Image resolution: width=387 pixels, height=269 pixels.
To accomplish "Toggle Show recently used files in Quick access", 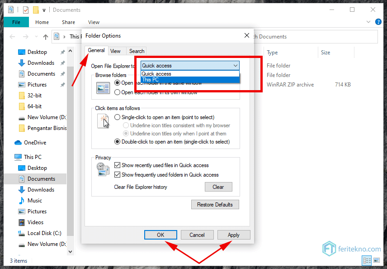I will 118,165.
